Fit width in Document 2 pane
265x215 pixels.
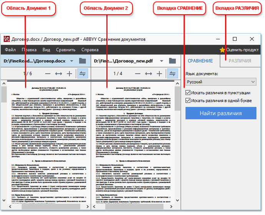tap(148, 73)
